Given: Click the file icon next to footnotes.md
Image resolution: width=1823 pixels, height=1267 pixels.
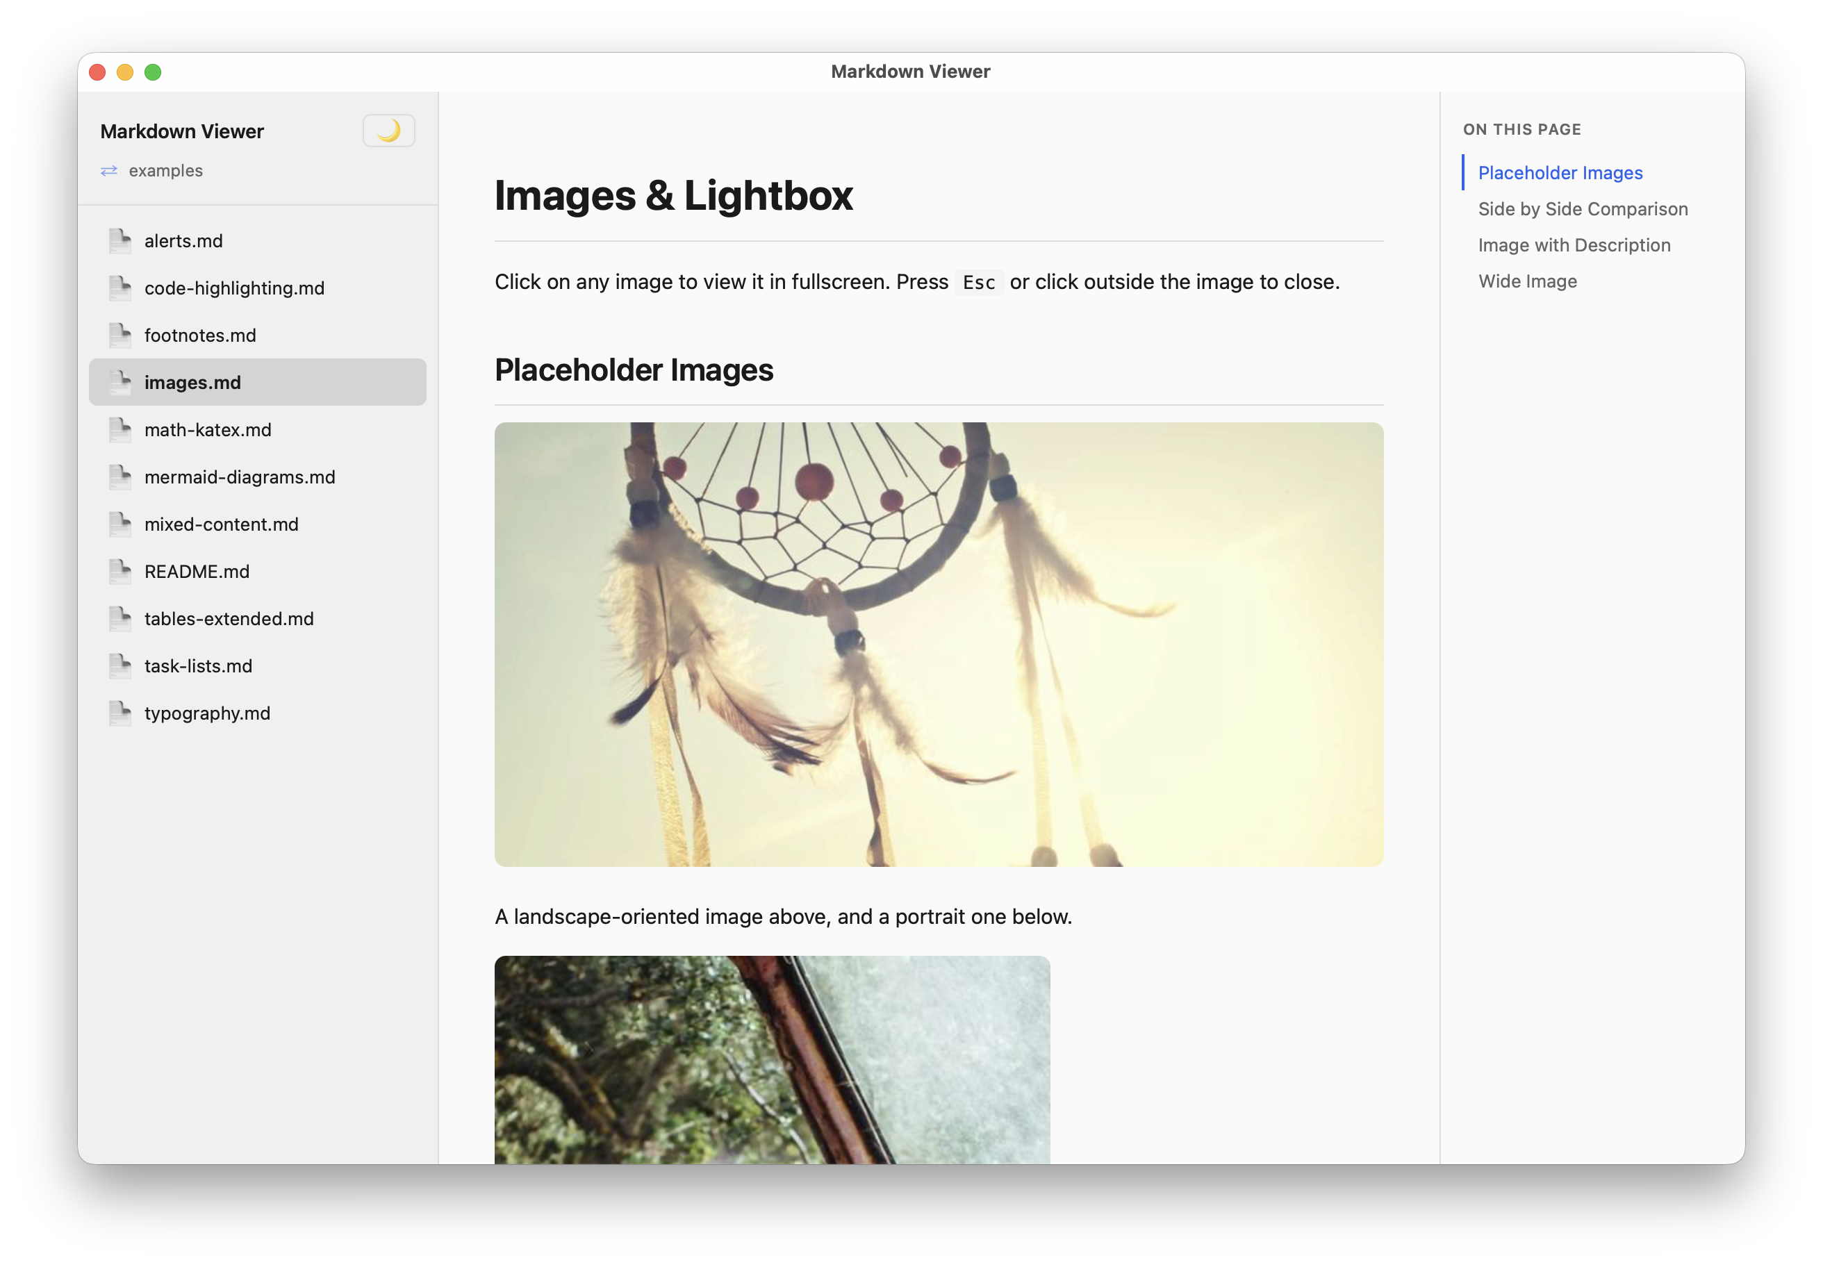Looking at the screenshot, I should [120, 335].
